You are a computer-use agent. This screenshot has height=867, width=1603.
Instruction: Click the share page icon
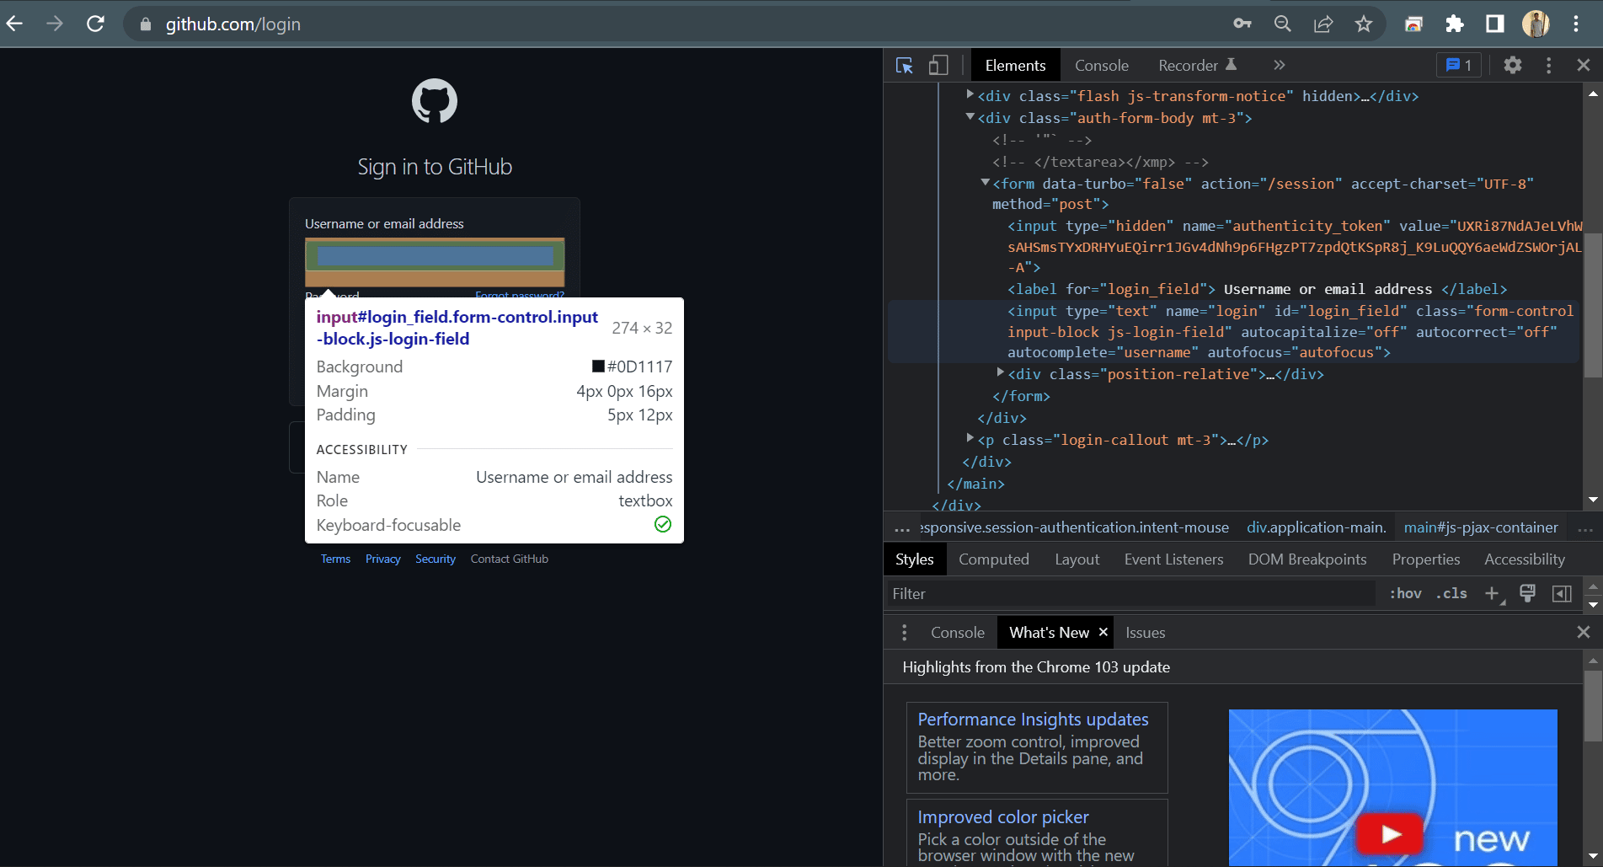[x=1323, y=24]
